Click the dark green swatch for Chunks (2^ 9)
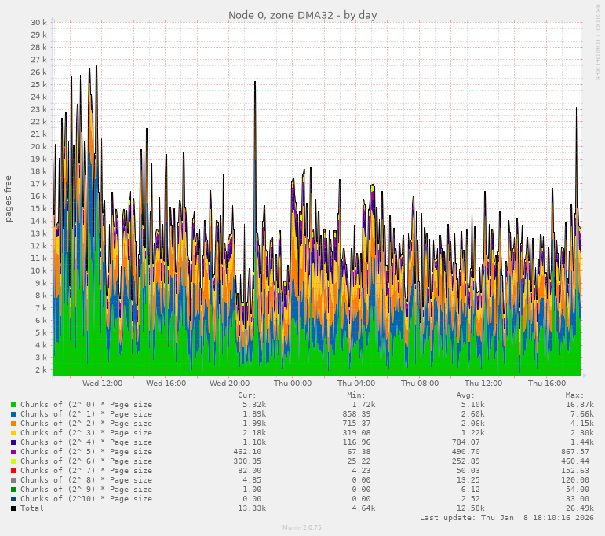This screenshot has width=605, height=536. click(x=13, y=490)
